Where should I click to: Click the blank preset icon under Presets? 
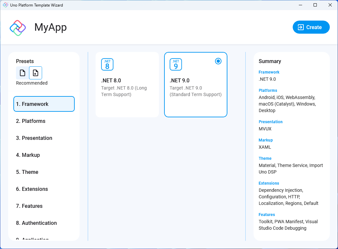click(22, 73)
